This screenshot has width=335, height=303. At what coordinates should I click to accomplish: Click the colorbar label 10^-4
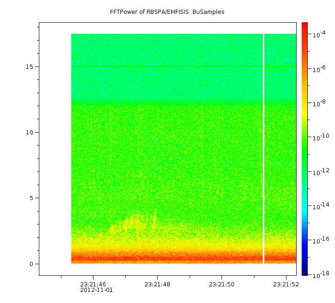[319, 35]
